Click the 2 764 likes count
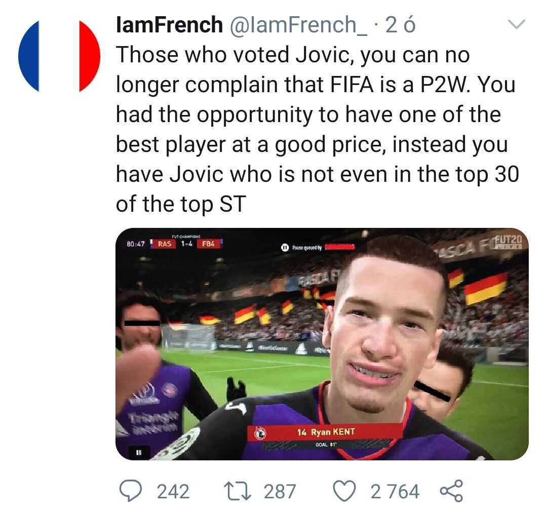Screen dimensions: 547x511 click(x=395, y=491)
